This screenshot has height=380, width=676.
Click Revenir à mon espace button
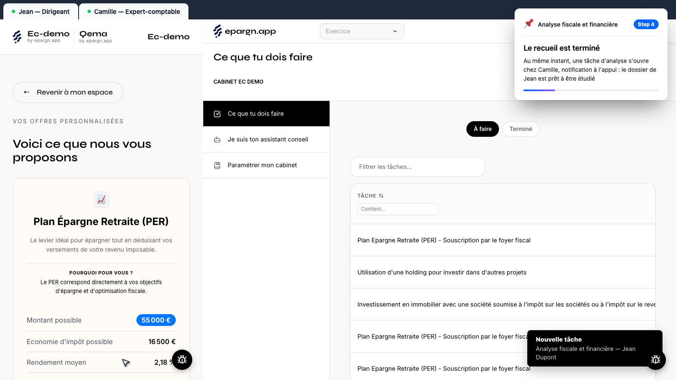pyautogui.click(x=68, y=92)
